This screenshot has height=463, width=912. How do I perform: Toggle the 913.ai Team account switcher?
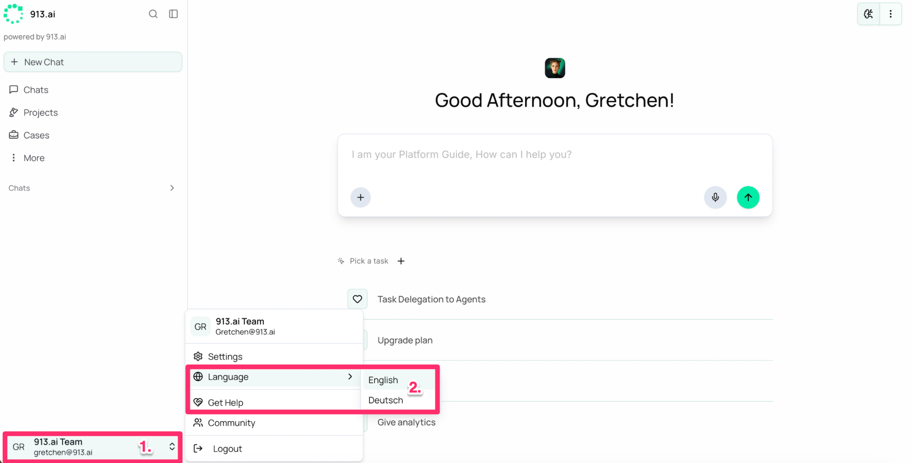click(93, 447)
